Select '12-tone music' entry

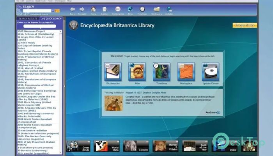tap(26, 43)
